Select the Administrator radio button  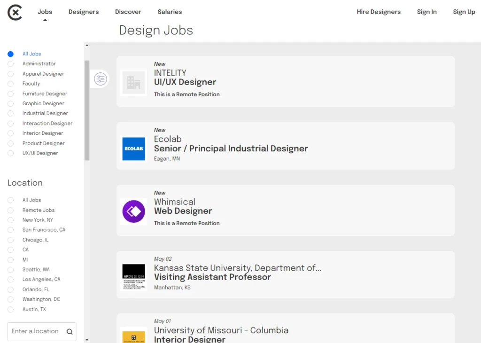(x=10, y=64)
